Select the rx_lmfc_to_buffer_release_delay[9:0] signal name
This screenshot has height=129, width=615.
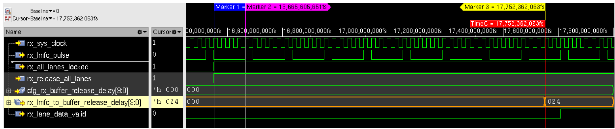[x=84, y=102]
